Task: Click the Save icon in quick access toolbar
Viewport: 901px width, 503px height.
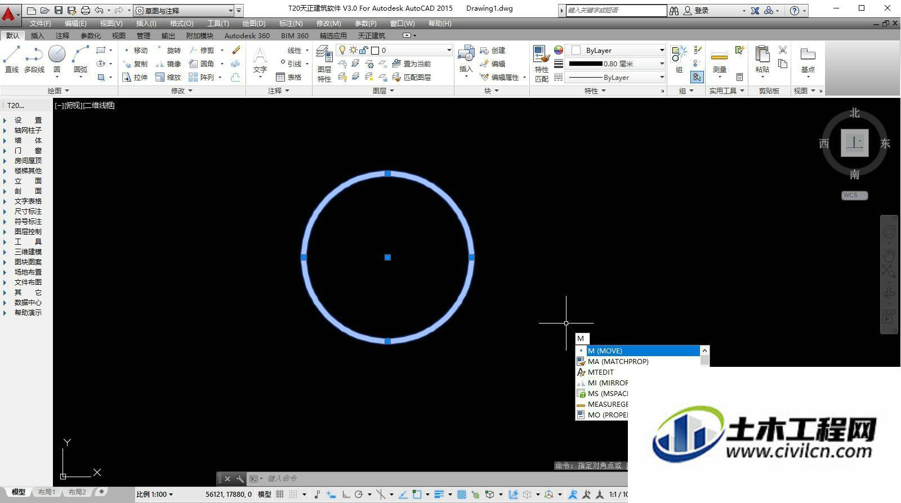Action: point(58,10)
